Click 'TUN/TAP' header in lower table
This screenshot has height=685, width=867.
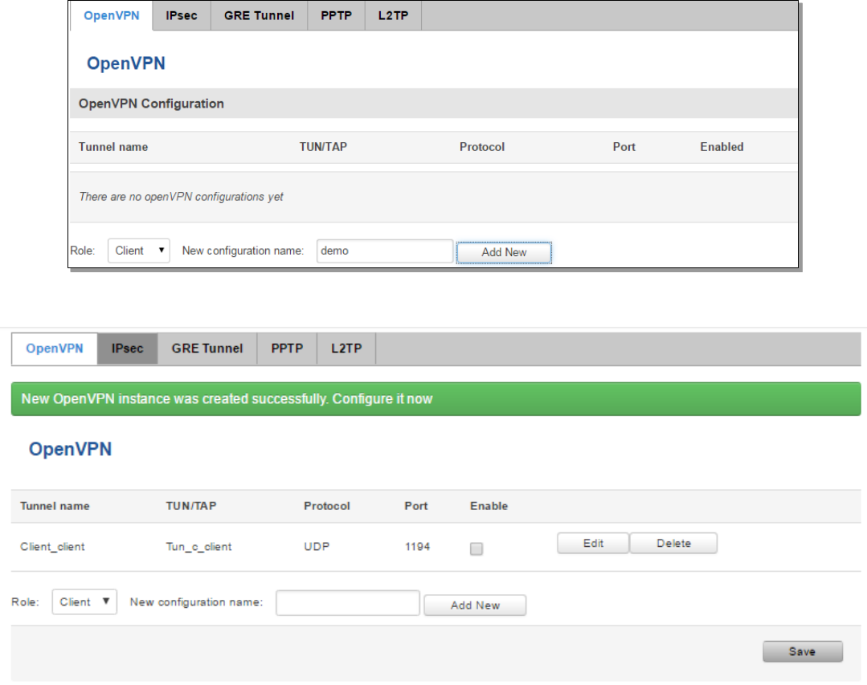click(x=190, y=506)
